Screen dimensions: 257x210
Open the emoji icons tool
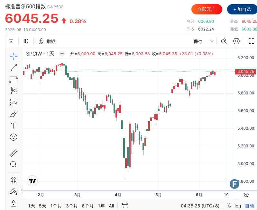click(14, 137)
